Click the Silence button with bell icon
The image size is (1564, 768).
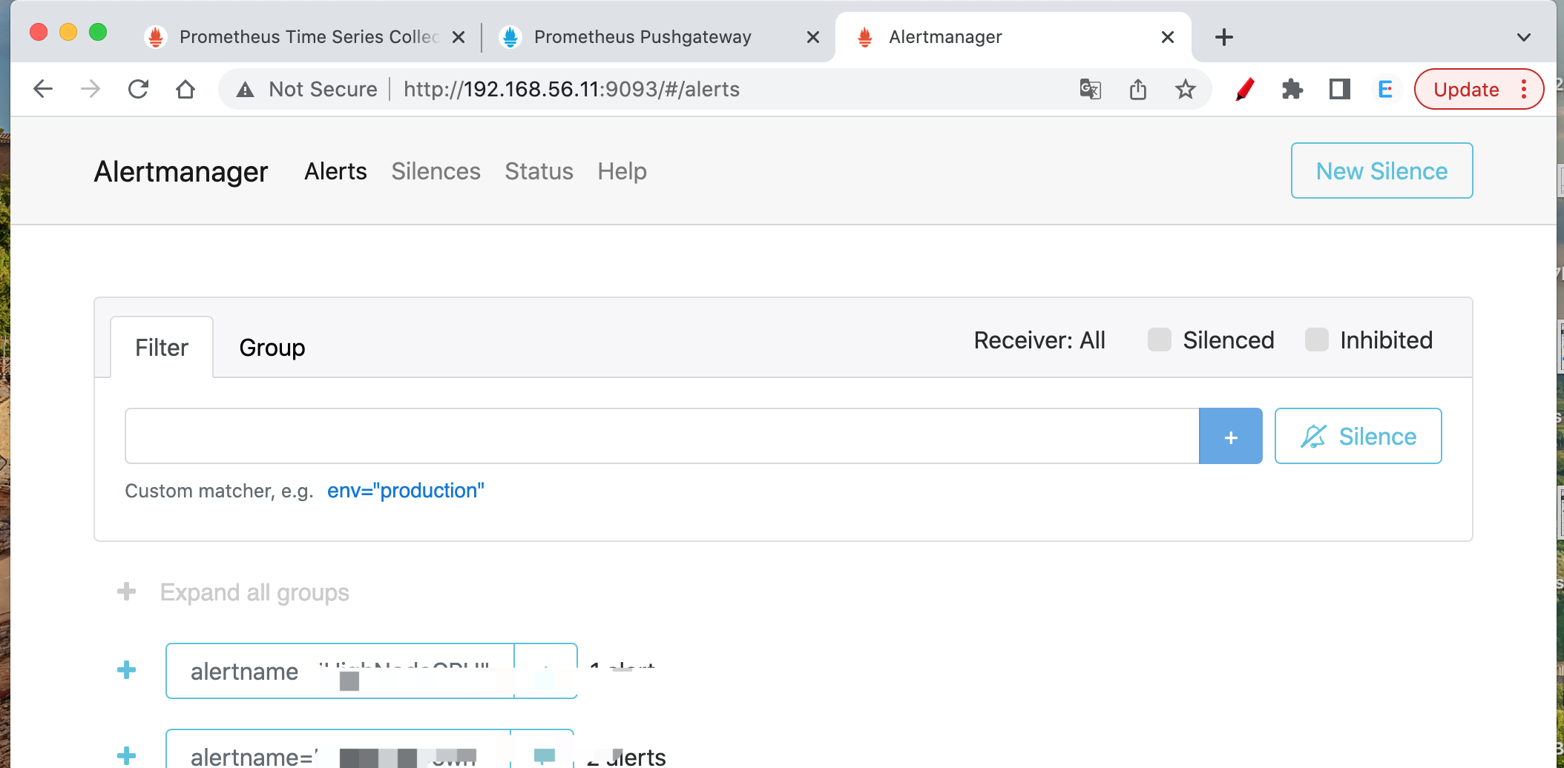(1358, 436)
